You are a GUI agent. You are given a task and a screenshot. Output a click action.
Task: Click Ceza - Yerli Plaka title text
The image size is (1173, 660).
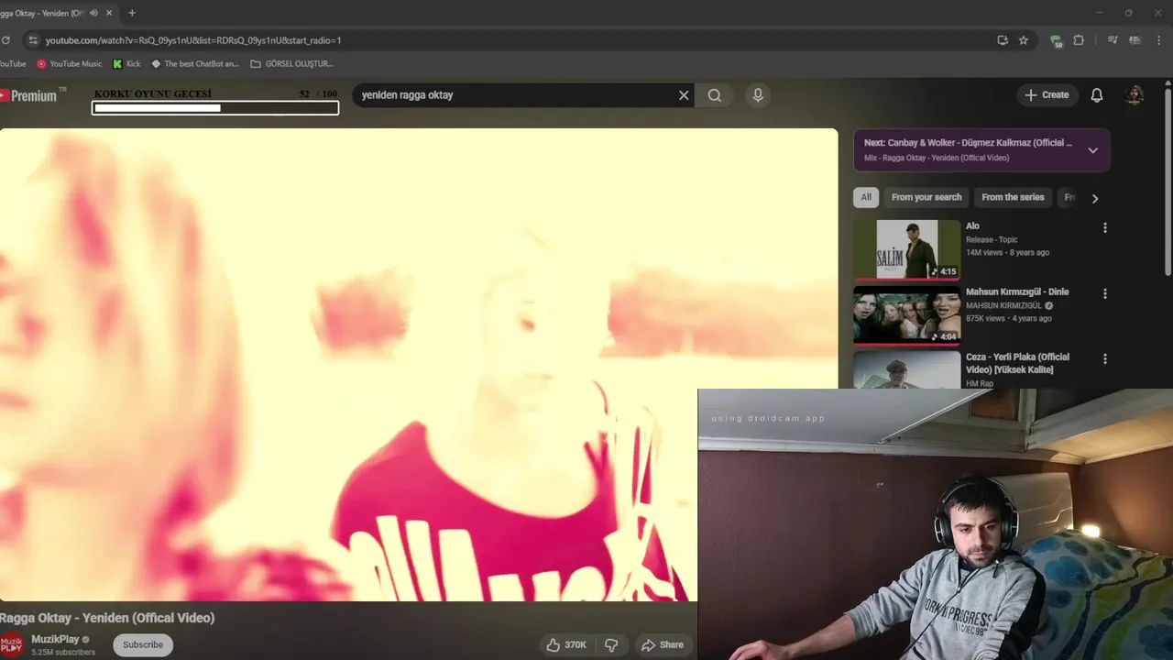[x=1017, y=363]
